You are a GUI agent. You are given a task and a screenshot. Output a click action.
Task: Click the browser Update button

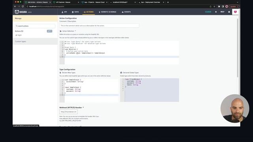(x=234, y=6)
